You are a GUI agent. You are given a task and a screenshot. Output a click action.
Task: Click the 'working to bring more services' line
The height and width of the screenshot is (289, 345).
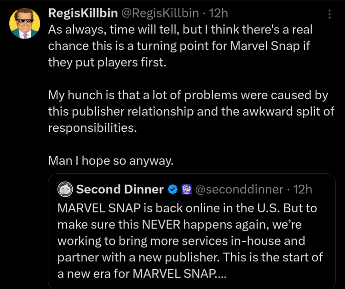click(x=181, y=241)
